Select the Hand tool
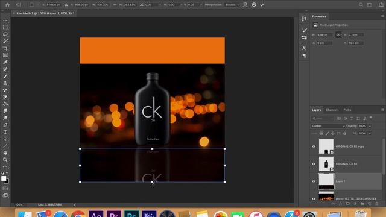The height and width of the screenshot is (217, 386). 5,153
